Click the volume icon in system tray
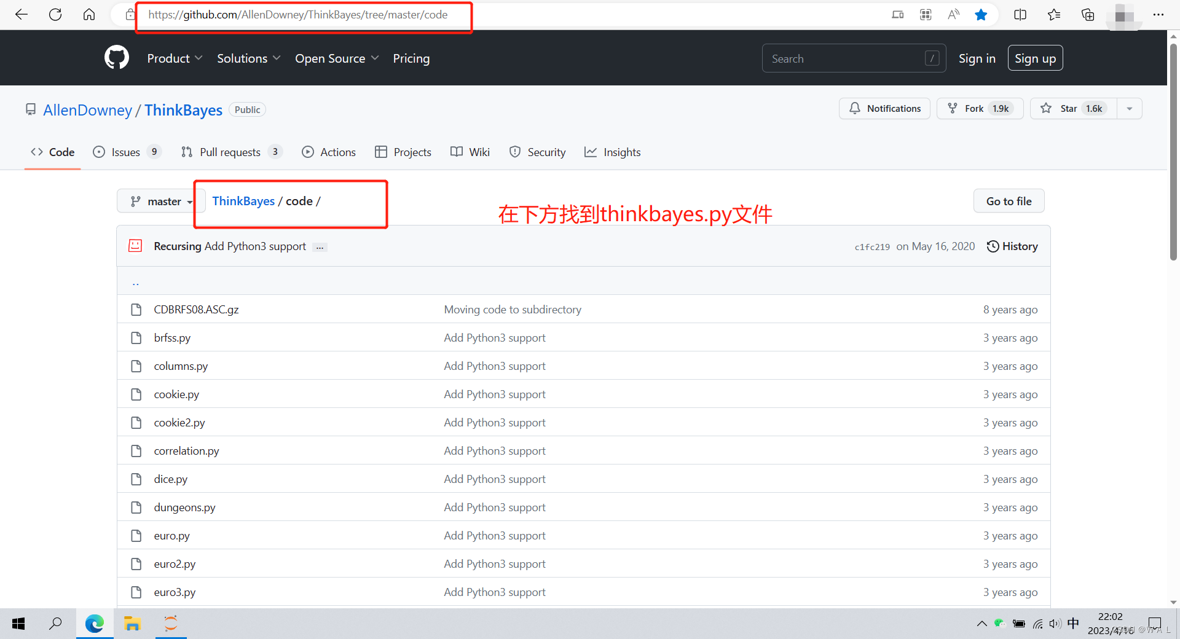1180x639 pixels. 1055,624
